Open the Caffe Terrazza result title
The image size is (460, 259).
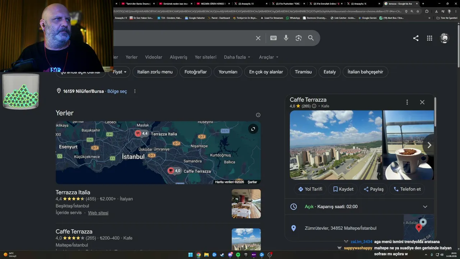pos(74,232)
